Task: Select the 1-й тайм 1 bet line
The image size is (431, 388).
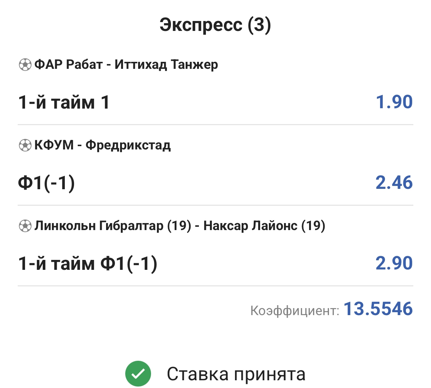Action: [x=64, y=102]
